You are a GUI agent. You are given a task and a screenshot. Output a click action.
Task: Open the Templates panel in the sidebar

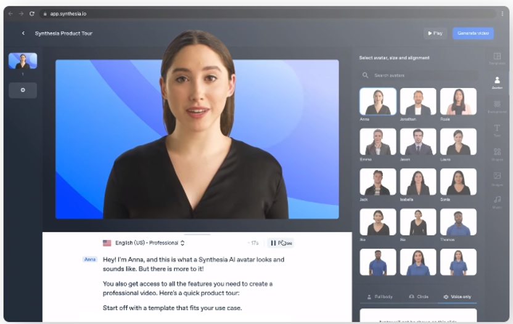pos(497,59)
